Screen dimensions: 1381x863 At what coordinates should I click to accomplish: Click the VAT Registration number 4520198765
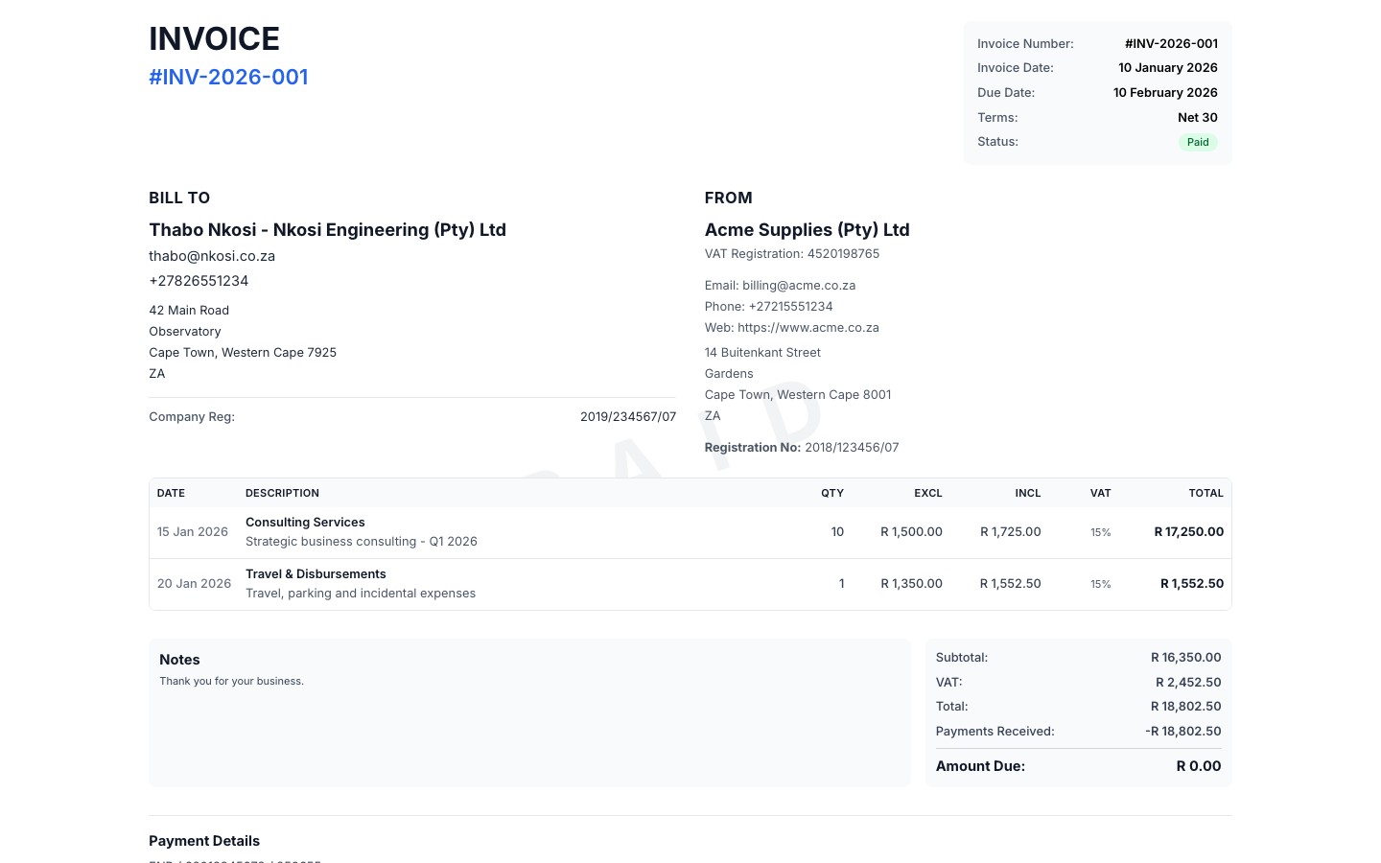843,253
